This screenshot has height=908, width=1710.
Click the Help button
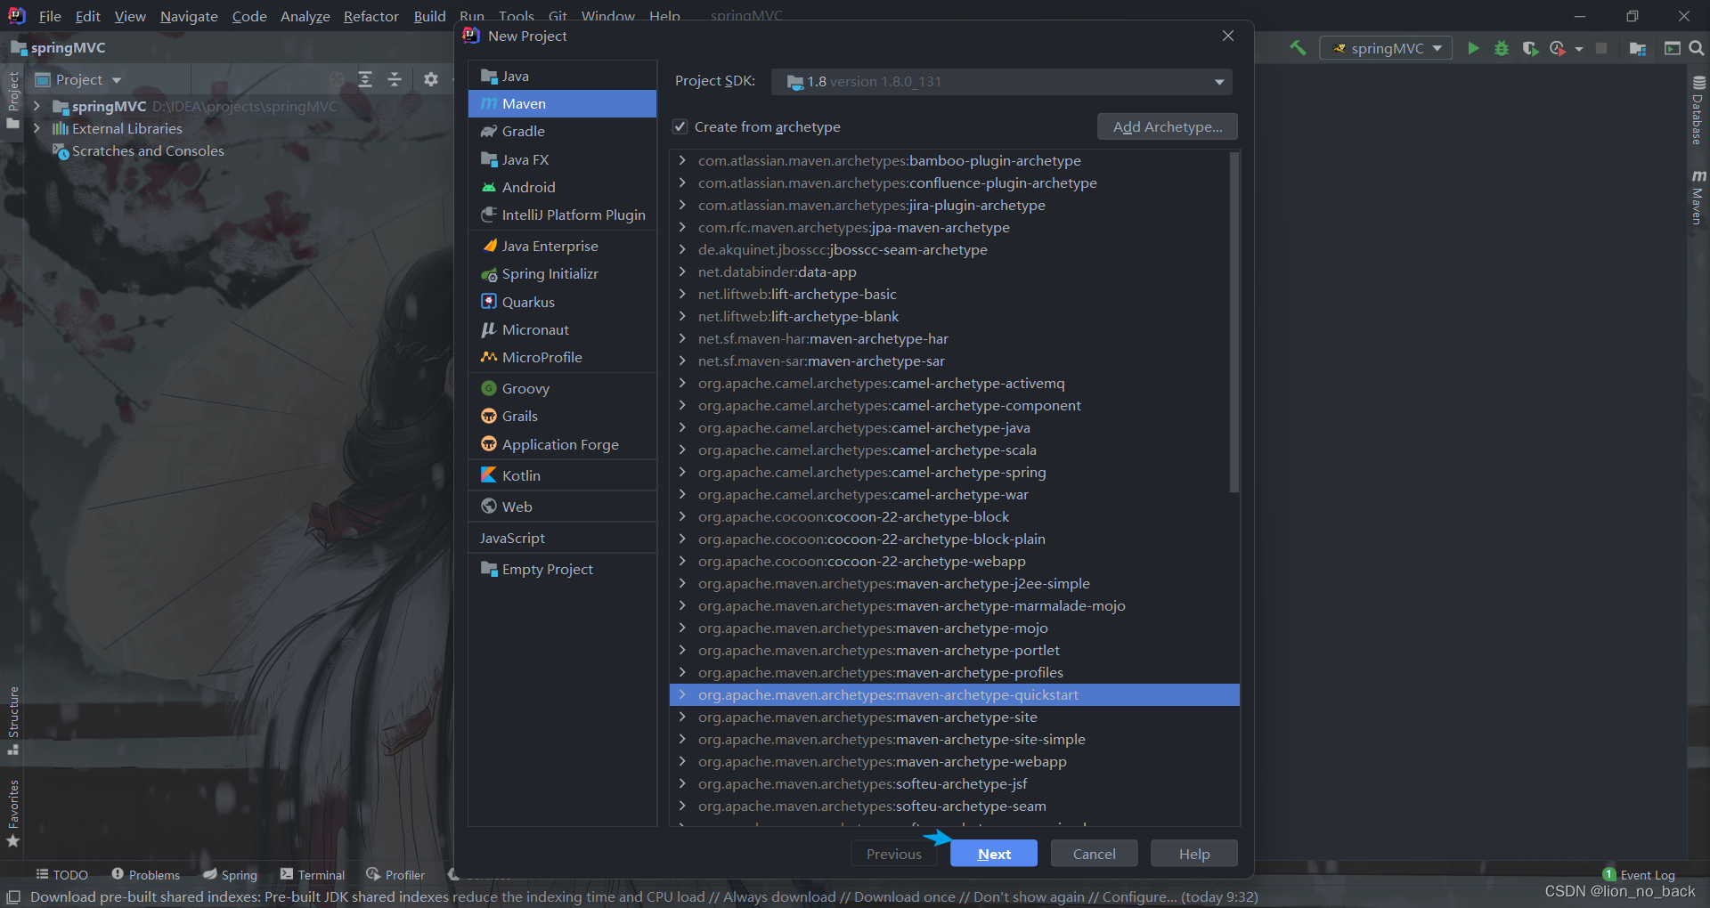click(x=1194, y=854)
